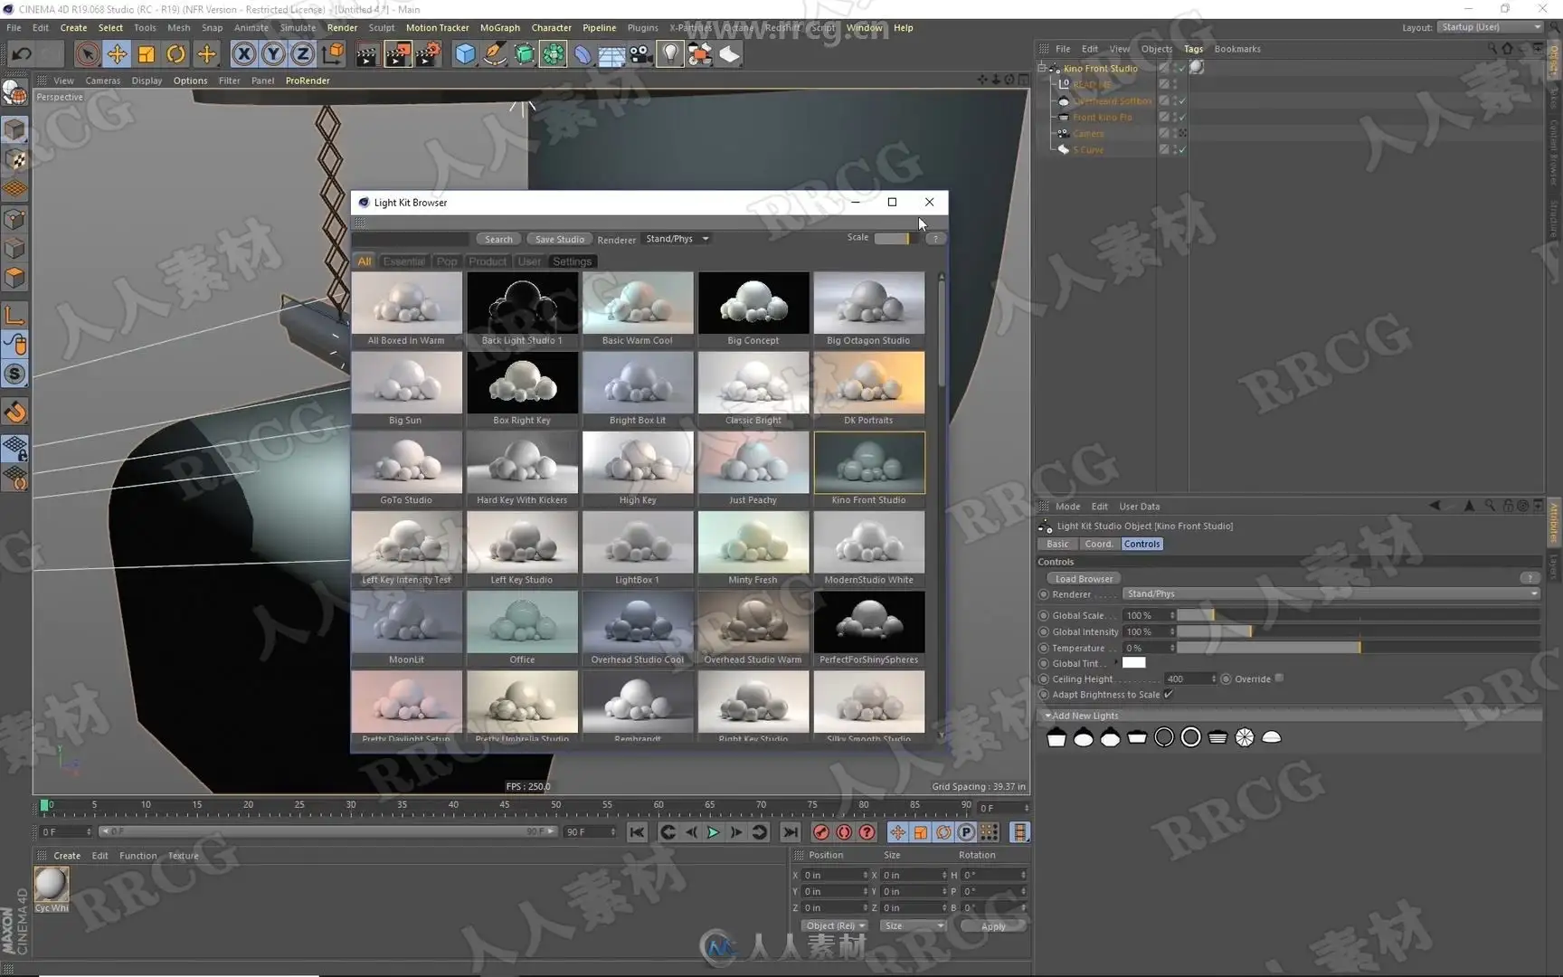Click the Coordinate System icon

333,54
